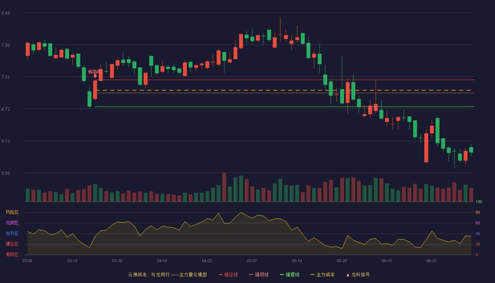Screen dimensions: 495x283
Task: Click the 建仓区 zone label
Action: coord(12,244)
